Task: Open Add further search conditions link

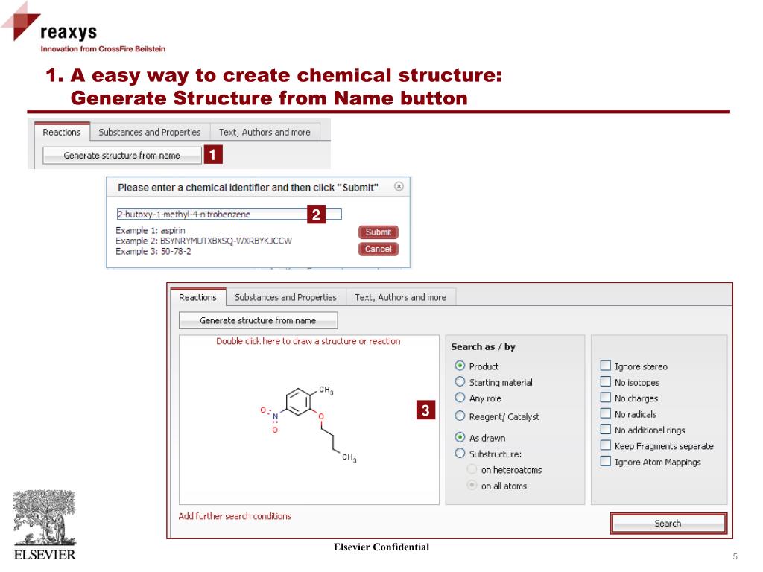Action: tap(235, 517)
